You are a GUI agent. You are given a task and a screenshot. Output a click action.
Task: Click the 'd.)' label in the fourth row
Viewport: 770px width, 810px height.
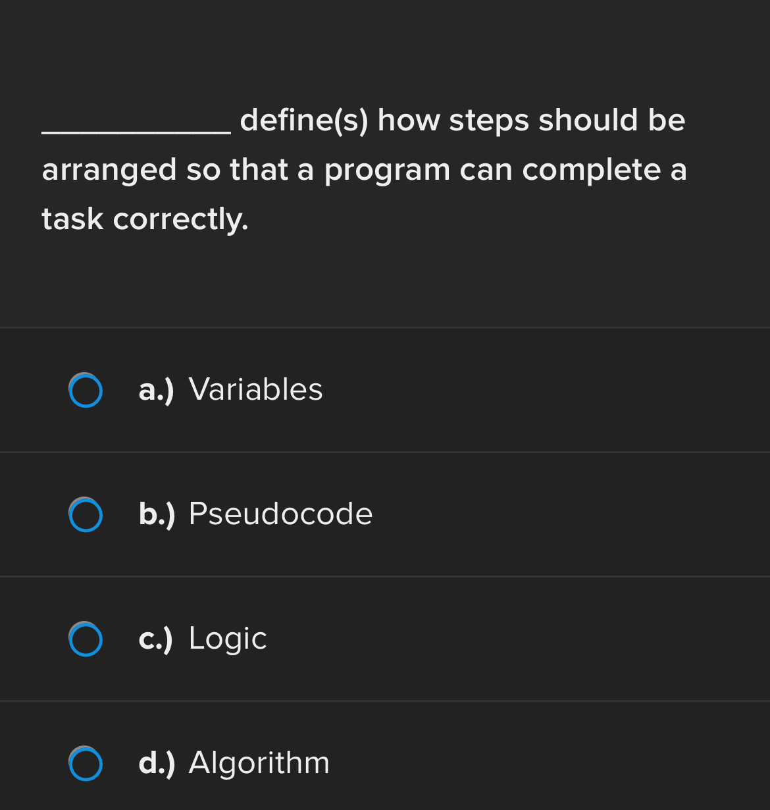pos(157,763)
